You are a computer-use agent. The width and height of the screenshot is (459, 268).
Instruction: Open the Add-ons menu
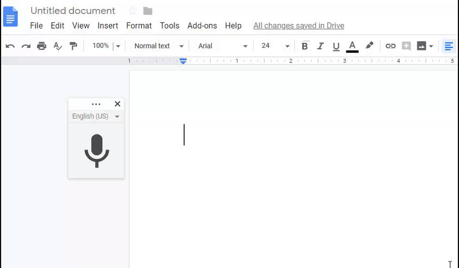coord(203,26)
